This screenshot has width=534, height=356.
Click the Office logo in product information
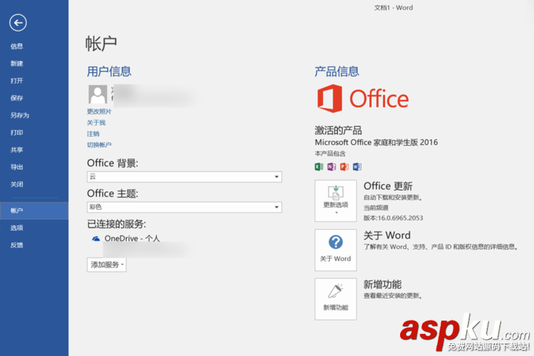tap(363, 98)
